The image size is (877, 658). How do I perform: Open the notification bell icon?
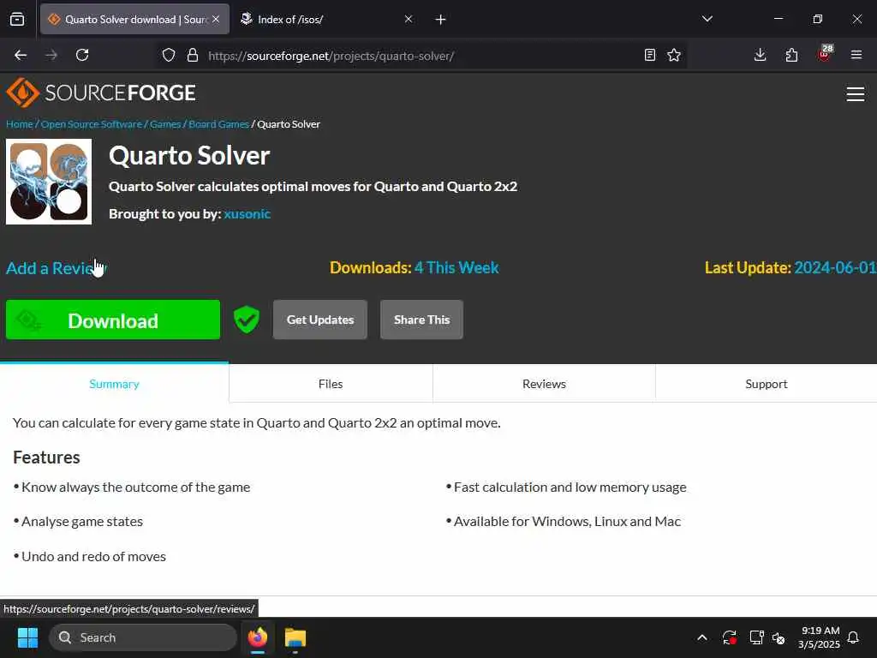tap(853, 637)
